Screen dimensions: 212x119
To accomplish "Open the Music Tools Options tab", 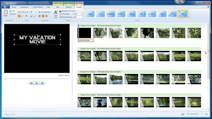I will coord(69,7).
